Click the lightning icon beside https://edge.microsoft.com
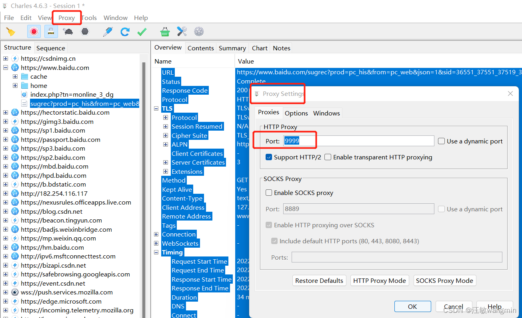 click(x=15, y=301)
